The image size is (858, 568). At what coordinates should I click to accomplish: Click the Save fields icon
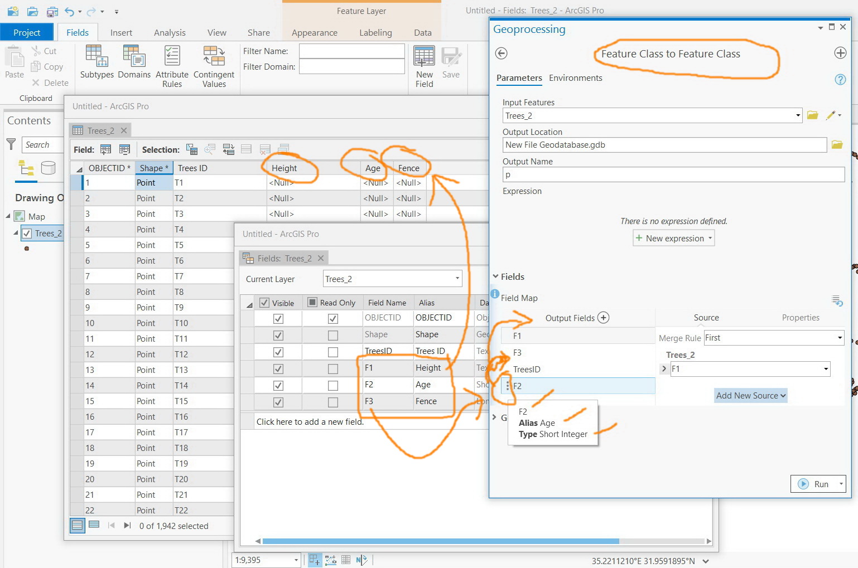451,61
